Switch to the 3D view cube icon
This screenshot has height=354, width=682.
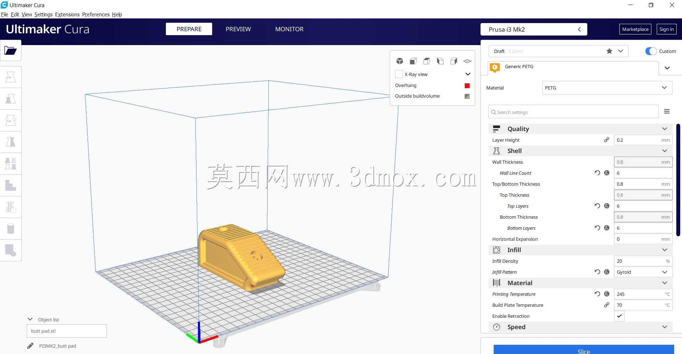pyautogui.click(x=400, y=61)
